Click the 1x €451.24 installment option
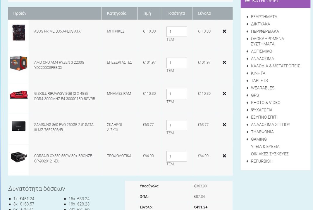The height and width of the screenshot is (210, 313). (24, 199)
